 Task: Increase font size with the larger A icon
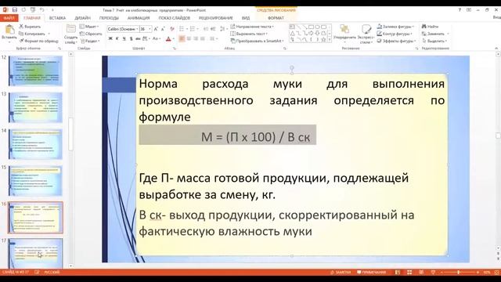click(156, 29)
